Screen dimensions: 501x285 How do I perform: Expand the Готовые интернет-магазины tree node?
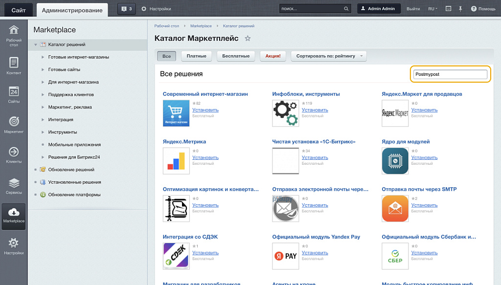(x=43, y=57)
